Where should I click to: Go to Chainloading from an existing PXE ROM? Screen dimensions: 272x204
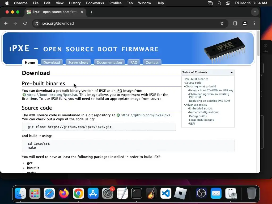coord(209,96)
